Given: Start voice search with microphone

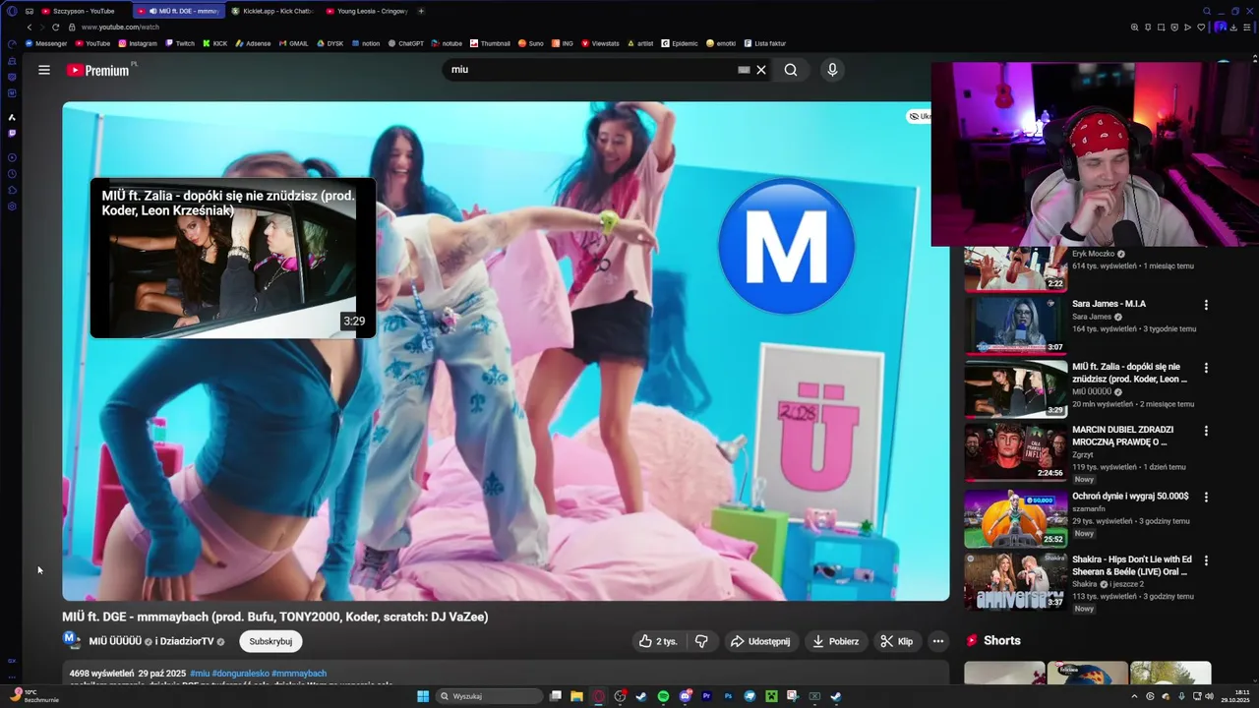Looking at the screenshot, I should coord(832,70).
